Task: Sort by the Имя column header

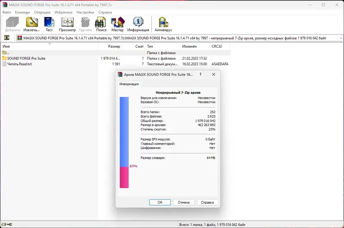Action: (x=49, y=46)
